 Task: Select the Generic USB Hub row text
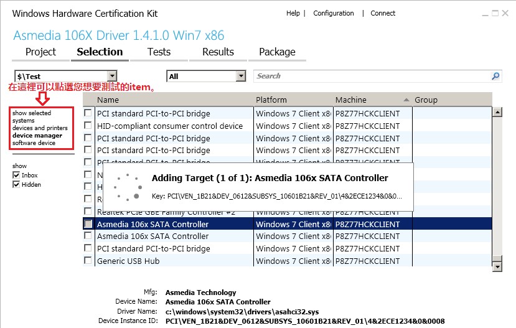[128, 261]
